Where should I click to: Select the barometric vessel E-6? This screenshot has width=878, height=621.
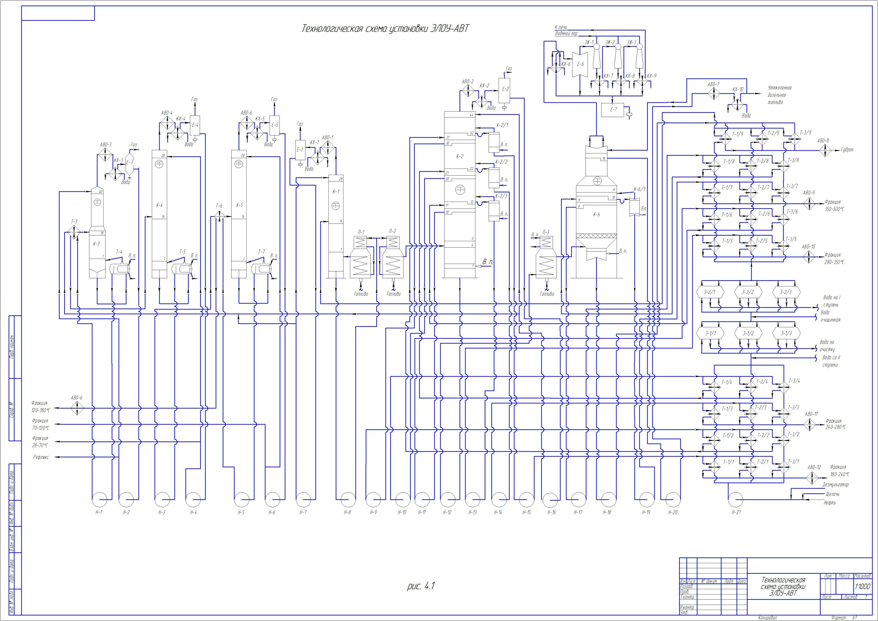coord(580,64)
